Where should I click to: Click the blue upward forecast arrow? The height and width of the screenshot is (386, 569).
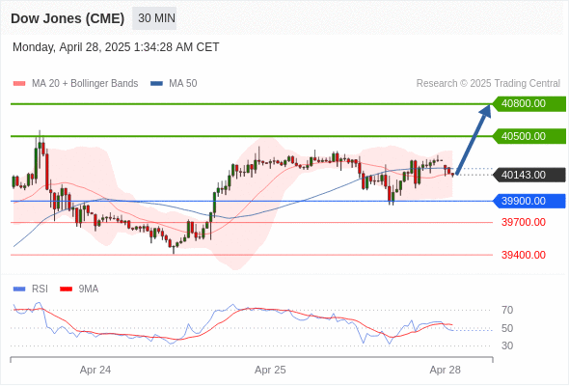[474, 139]
